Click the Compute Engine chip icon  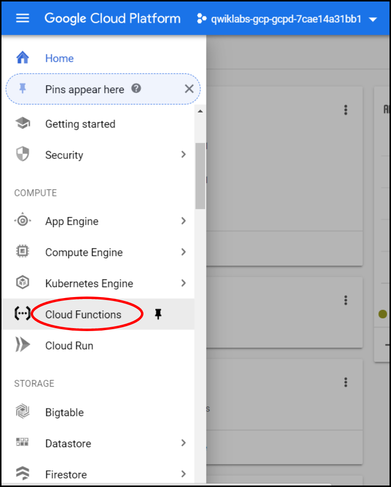23,252
